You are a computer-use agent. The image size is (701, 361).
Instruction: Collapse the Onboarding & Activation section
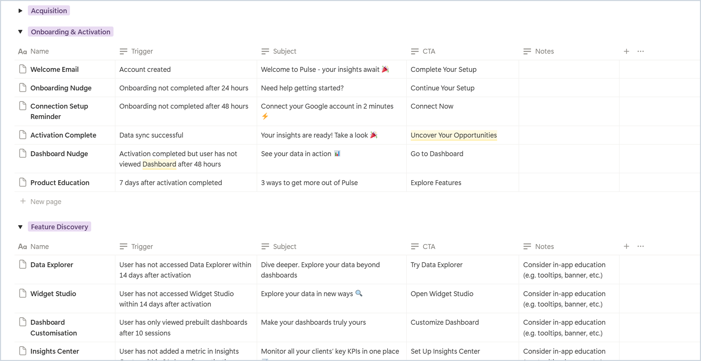20,31
